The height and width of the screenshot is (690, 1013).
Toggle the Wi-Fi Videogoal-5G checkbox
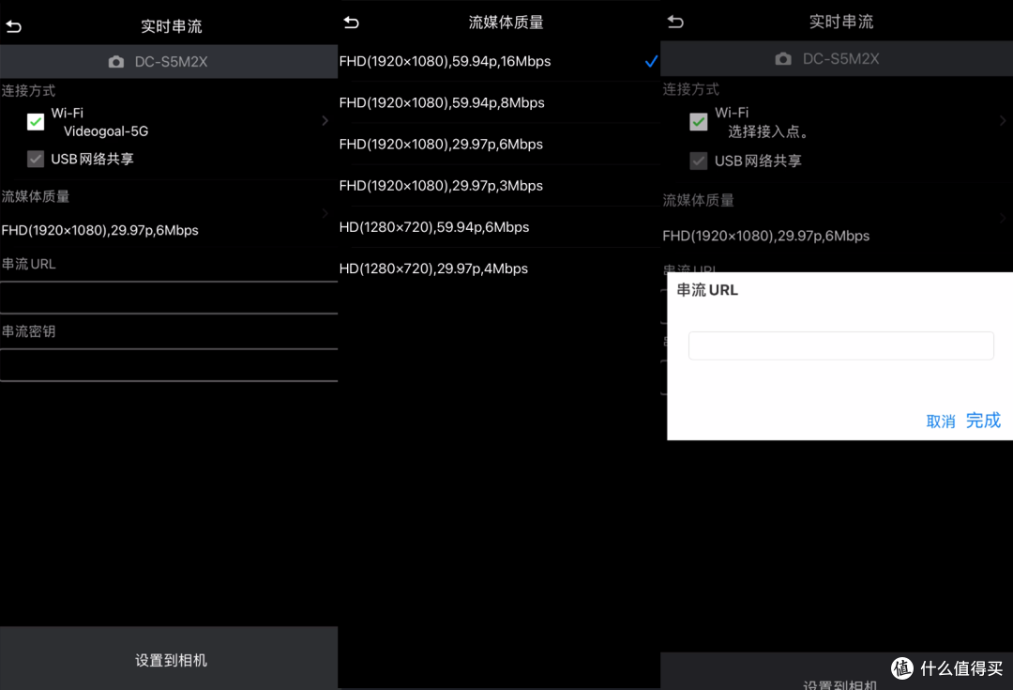(x=35, y=121)
